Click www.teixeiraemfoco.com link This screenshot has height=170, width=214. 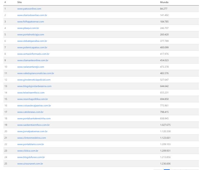[x=31, y=93]
